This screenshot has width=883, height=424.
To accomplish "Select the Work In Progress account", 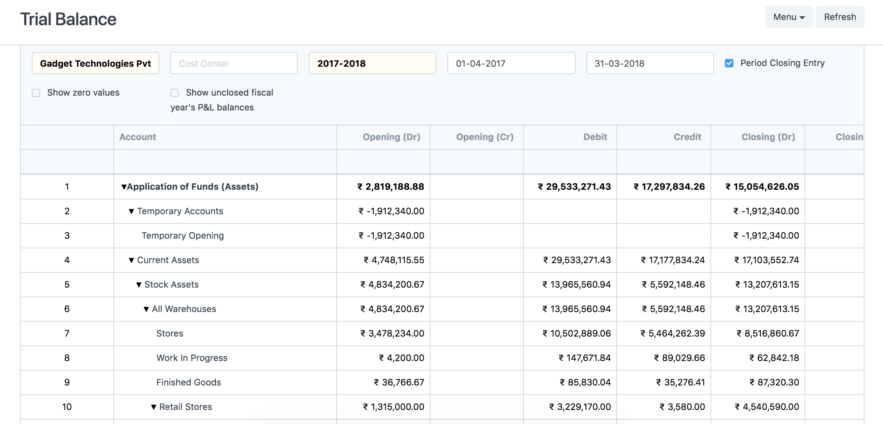I will coord(192,358).
